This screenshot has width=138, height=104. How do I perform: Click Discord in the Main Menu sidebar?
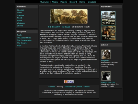pos(20,26)
